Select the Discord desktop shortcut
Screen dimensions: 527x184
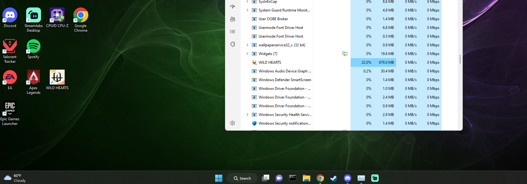click(x=10, y=18)
